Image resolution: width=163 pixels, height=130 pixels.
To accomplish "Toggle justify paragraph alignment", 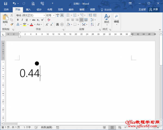I will click(x=81, y=20).
